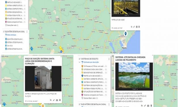Toggle ELEVATÓRIO DE BATALHA CASAL checkbox below the SISTEMAS DE ESGOTO list

point(79,104)
